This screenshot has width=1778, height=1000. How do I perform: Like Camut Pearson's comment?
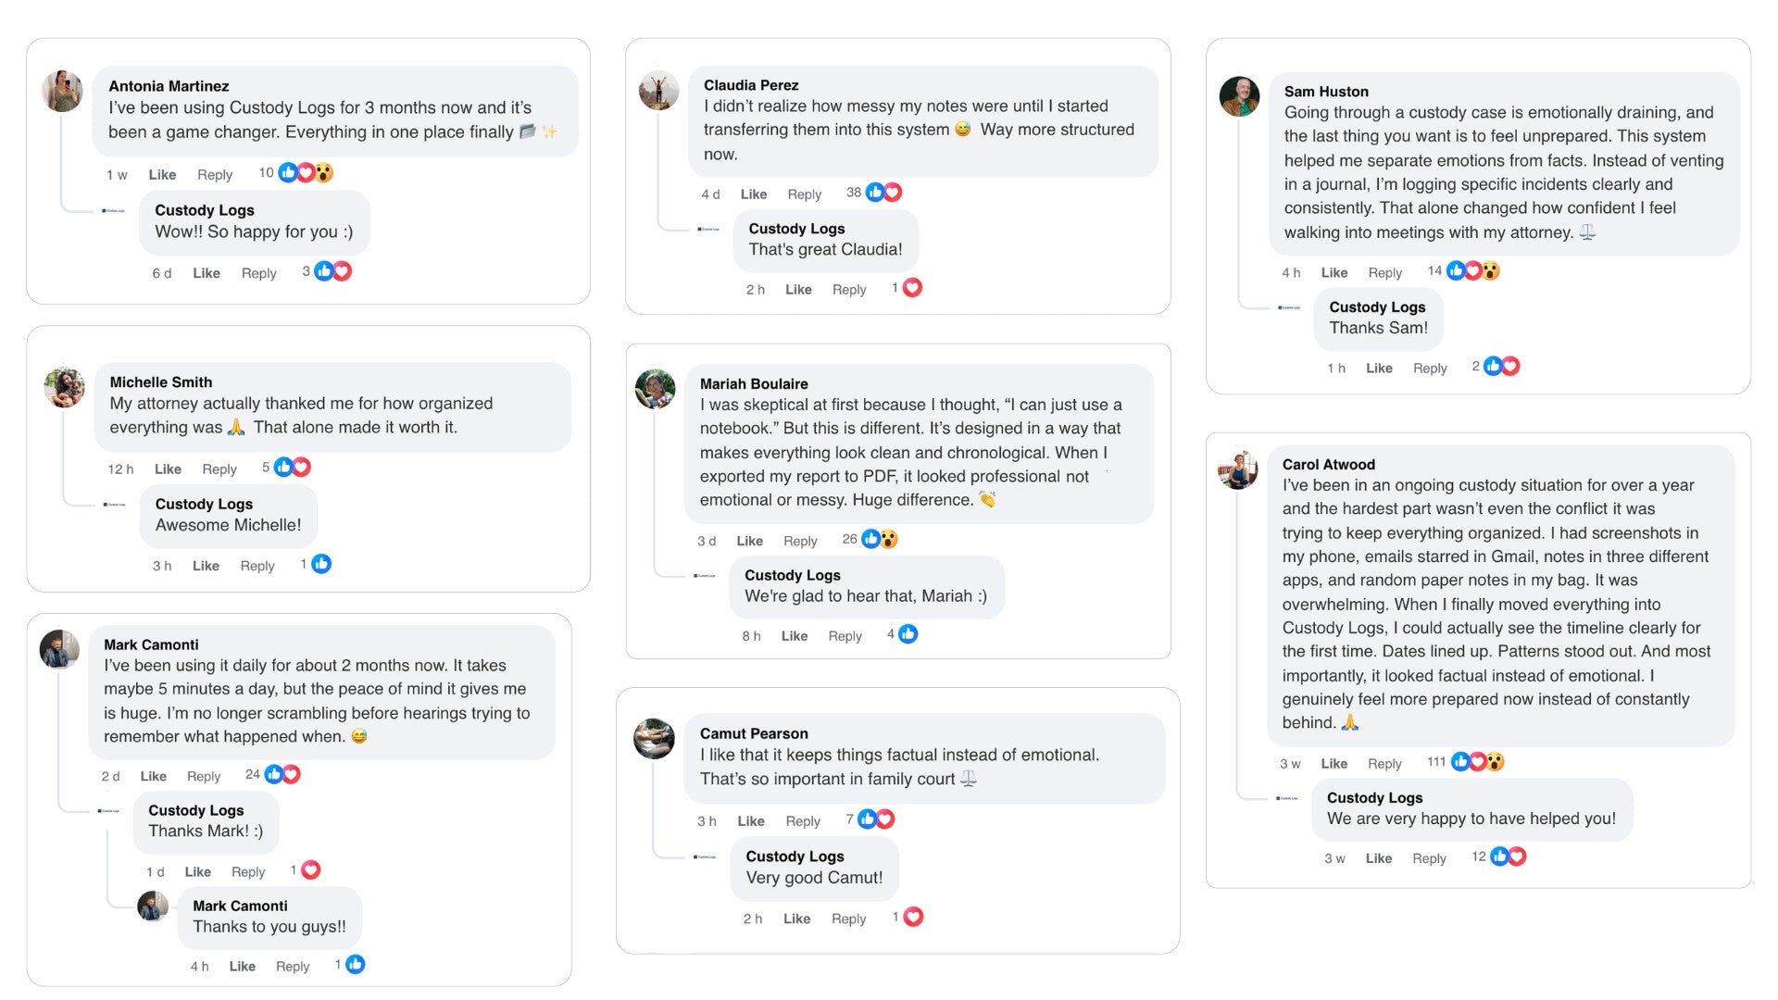point(750,821)
